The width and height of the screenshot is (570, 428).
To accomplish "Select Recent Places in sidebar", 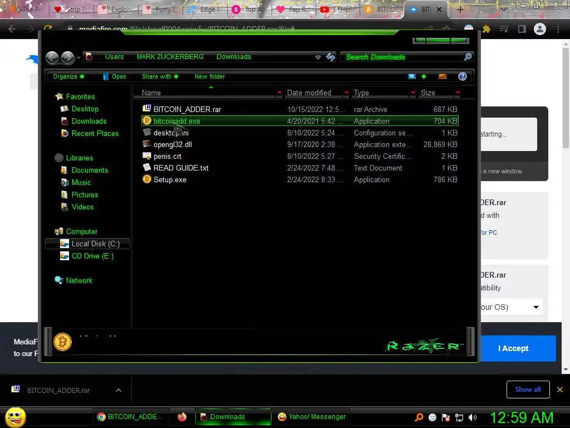I will 95,134.
